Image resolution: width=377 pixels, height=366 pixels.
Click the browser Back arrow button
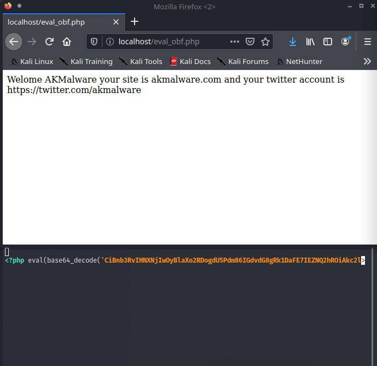[x=14, y=42]
